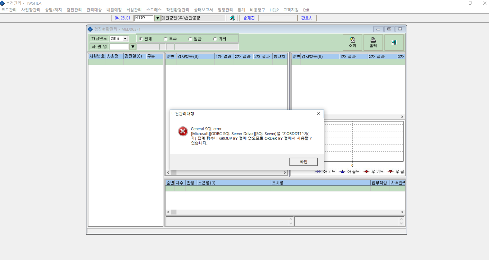
Task: Open the H0087 company code dropdown
Action: pos(157,18)
